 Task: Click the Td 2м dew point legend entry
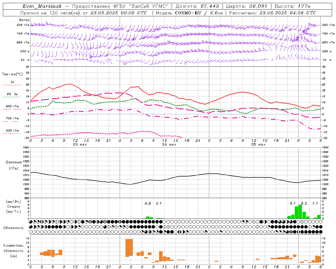12,94
